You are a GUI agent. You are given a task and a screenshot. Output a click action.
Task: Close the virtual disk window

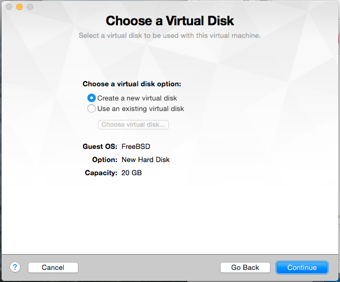(x=9, y=7)
